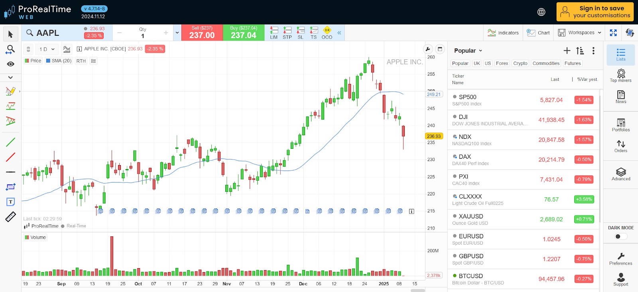638x292 pixels.
Task: Collapse the left tools chevron
Action: click(x=10, y=77)
